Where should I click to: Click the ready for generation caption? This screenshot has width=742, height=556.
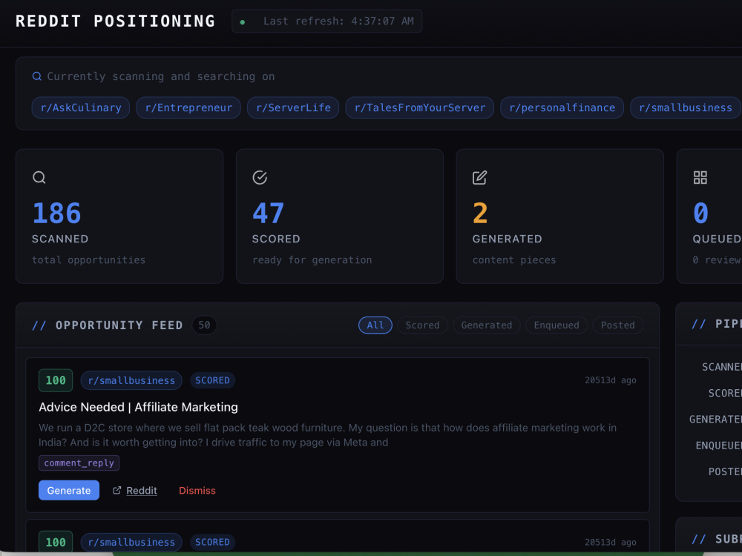point(312,260)
